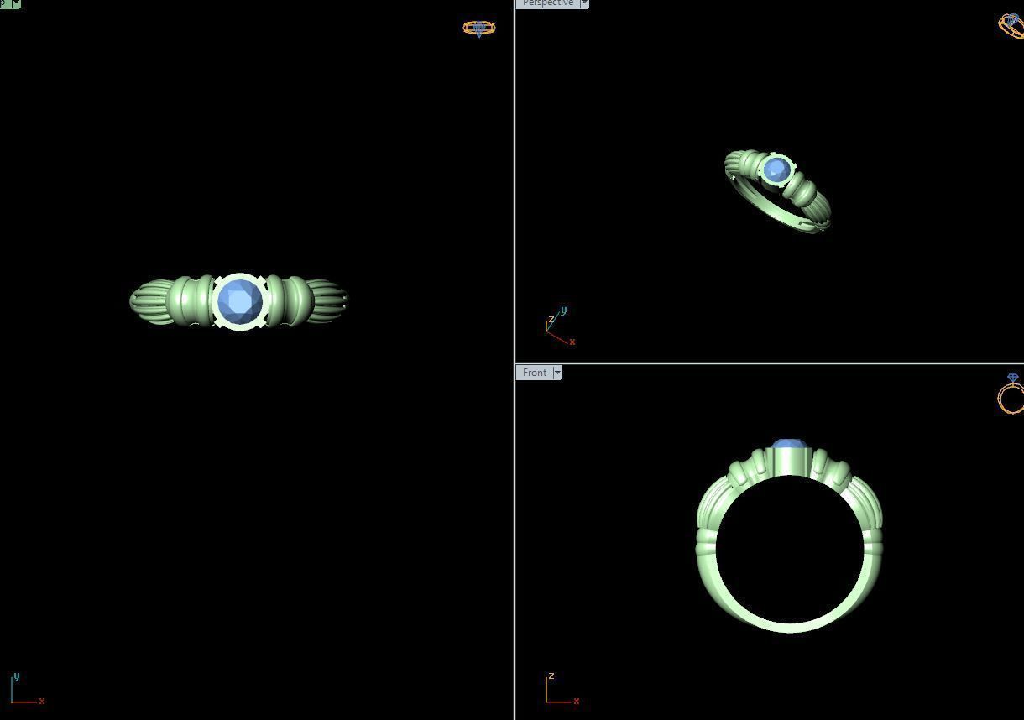
Task: Open the Perspective viewport dropdown arrow
Action: coord(584,3)
